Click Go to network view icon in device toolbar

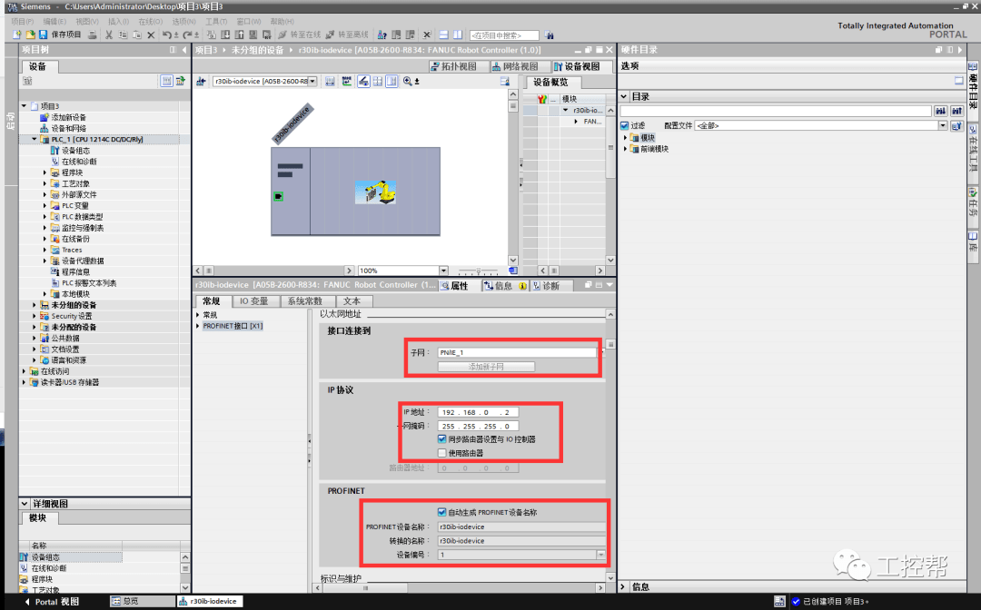coord(201,82)
